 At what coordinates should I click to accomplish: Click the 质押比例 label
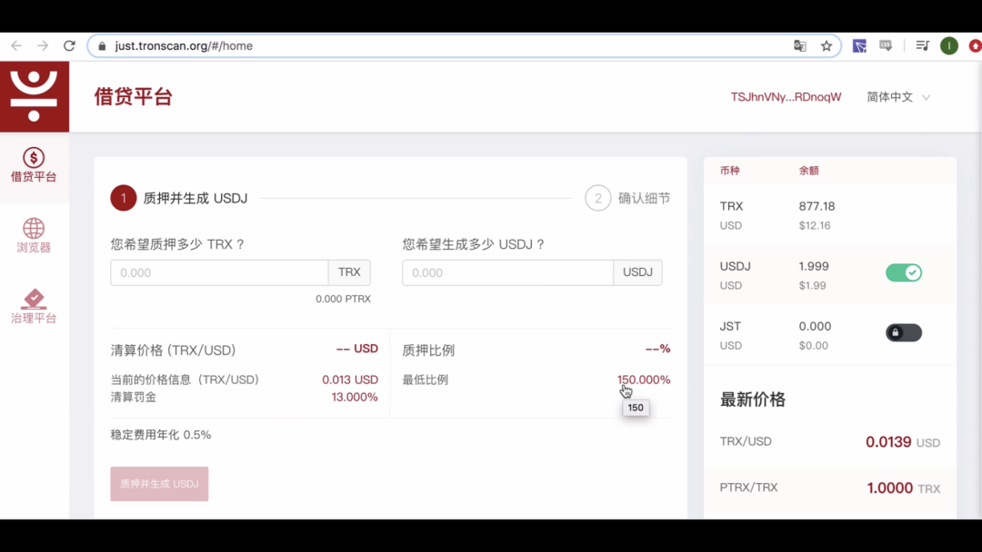coord(428,350)
